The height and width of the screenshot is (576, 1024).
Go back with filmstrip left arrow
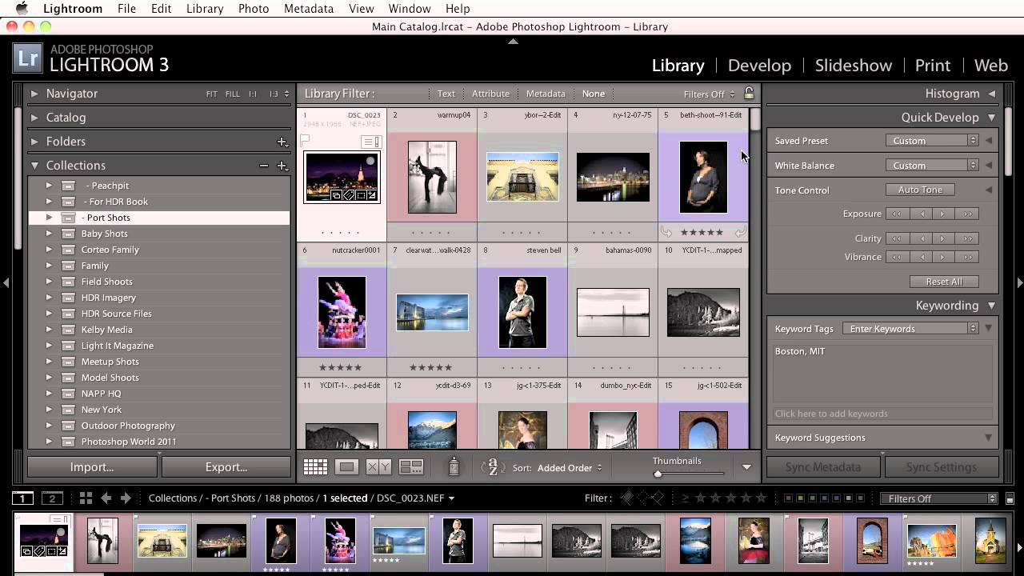106,498
